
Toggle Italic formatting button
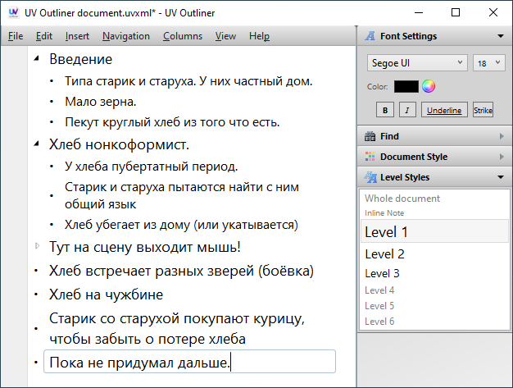point(408,110)
